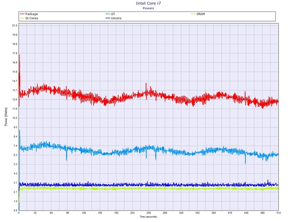Click the Time (seconds) axis label

tap(148, 217)
